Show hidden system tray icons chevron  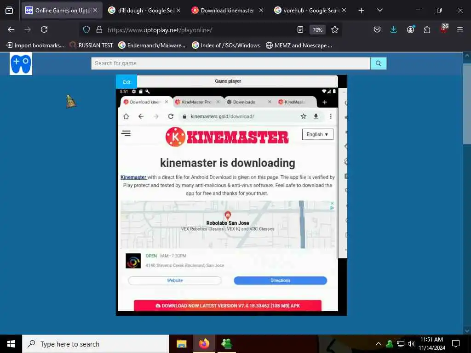pyautogui.click(x=379, y=344)
